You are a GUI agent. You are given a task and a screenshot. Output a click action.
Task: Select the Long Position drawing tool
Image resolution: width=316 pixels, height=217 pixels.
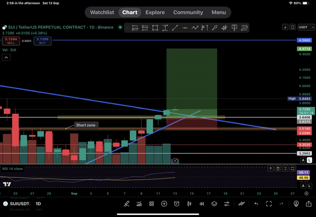click(x=135, y=28)
